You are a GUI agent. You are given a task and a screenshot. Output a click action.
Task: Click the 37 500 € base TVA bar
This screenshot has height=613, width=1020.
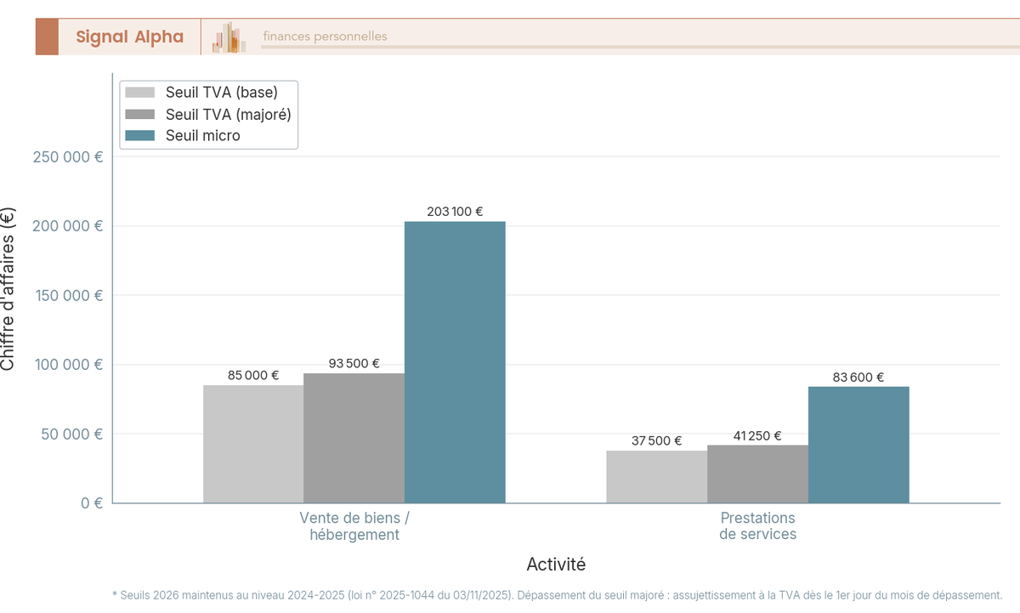click(x=656, y=477)
